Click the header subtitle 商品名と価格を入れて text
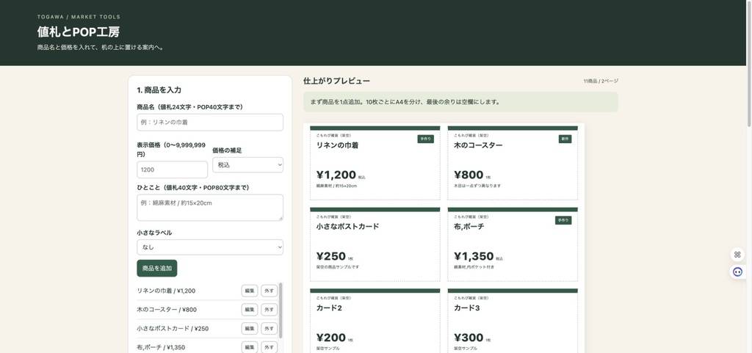 point(101,48)
